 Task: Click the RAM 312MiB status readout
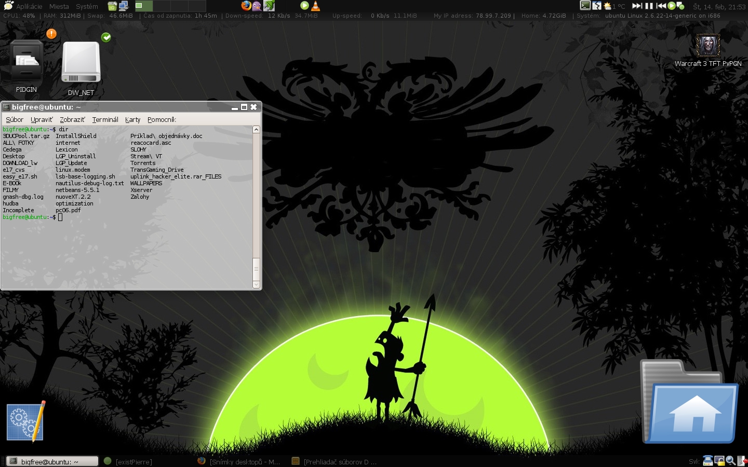click(62, 16)
